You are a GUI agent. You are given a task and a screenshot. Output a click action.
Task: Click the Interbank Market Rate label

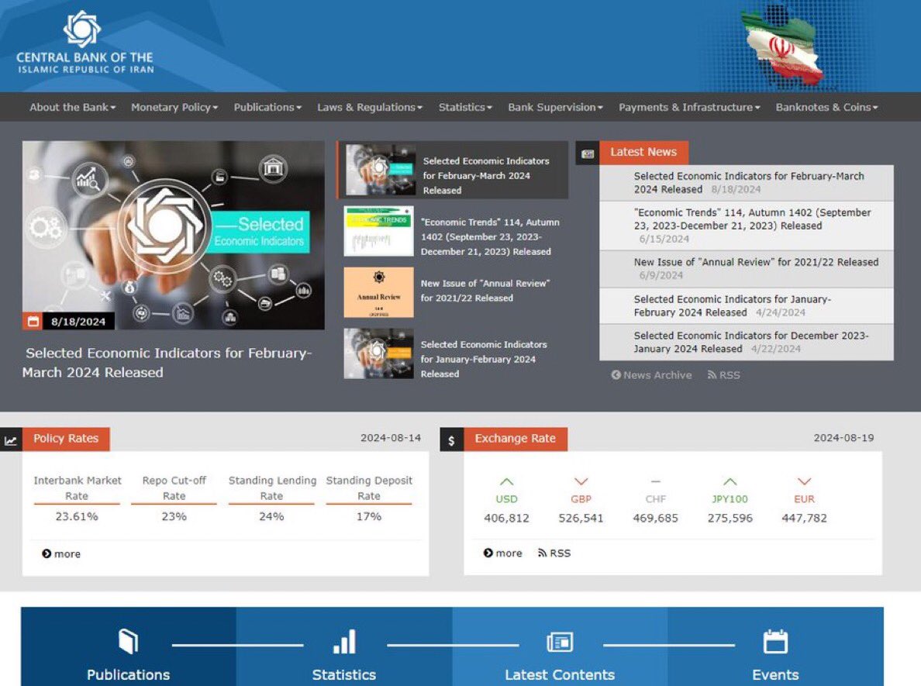coord(77,488)
